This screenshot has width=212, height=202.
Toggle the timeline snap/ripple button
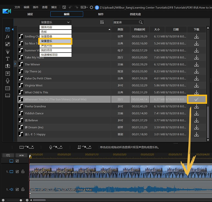point(21,155)
